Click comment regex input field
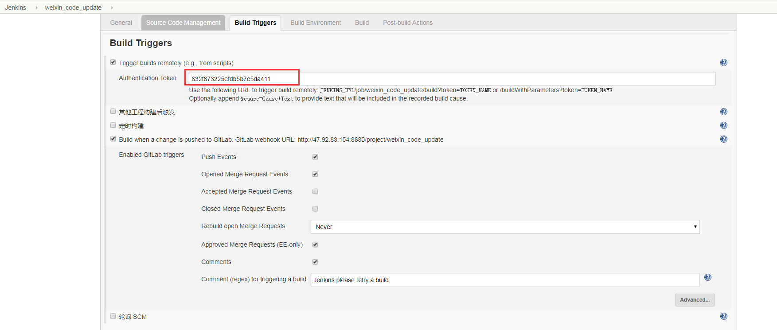The width and height of the screenshot is (777, 330). (505, 280)
